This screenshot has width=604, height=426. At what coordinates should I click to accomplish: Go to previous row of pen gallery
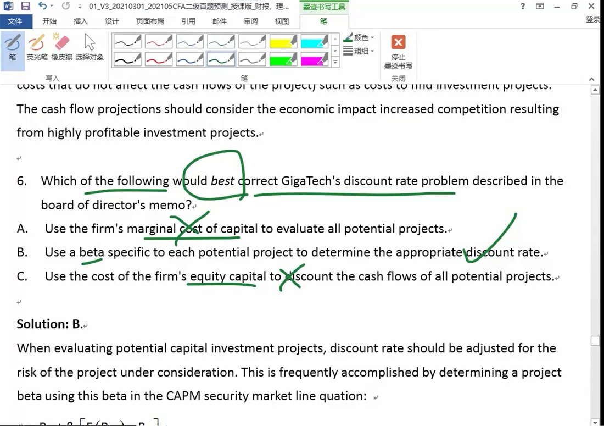coord(335,39)
